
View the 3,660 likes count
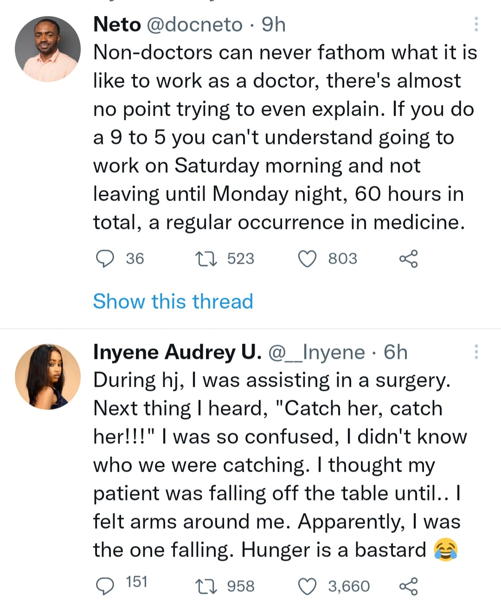[x=349, y=586]
